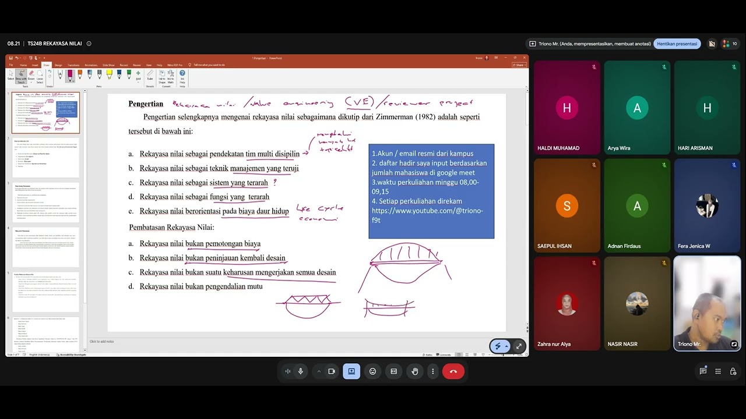Image resolution: width=746 pixels, height=419 pixels.
Task: Choose the Eraser tool in PowerPoint
Action: coord(31,77)
